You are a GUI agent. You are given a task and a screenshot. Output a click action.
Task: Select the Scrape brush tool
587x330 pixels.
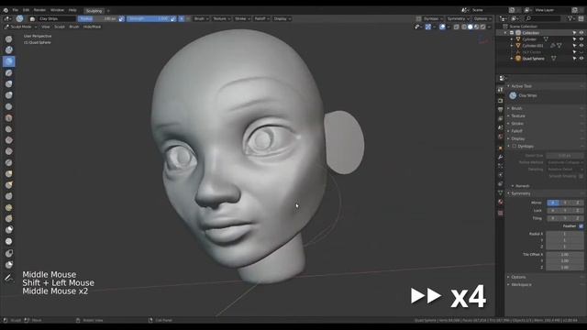(x=9, y=151)
